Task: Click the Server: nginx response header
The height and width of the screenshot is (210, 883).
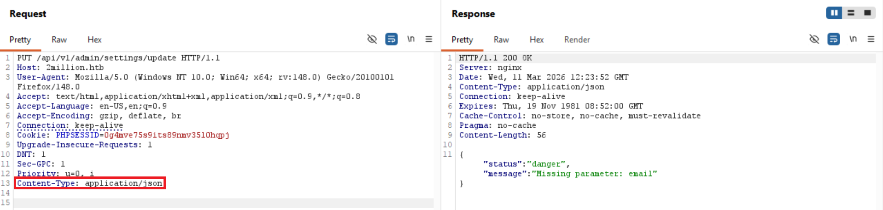Action: tap(490, 68)
